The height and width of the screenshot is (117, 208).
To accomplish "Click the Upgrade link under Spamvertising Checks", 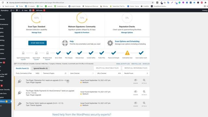I will point(23,59).
